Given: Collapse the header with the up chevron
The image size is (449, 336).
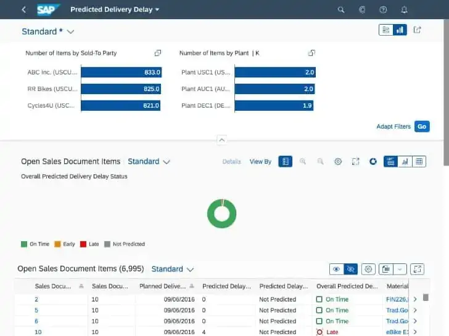Looking at the screenshot, I should click(221, 140).
